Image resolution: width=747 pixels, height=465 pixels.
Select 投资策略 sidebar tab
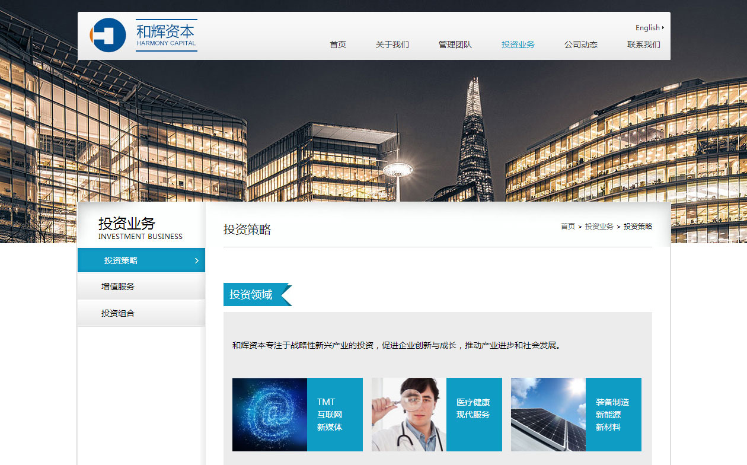click(x=141, y=260)
